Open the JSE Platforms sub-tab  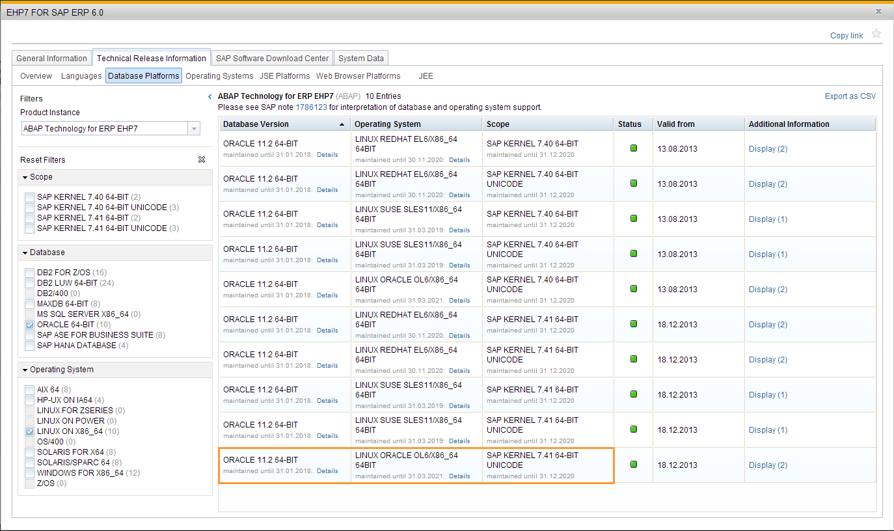click(285, 76)
